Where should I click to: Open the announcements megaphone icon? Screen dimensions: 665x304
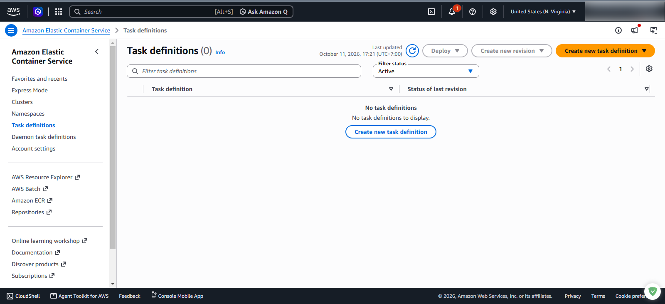click(634, 30)
